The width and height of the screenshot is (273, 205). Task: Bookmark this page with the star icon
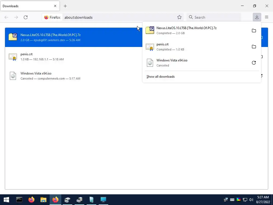[179, 17]
